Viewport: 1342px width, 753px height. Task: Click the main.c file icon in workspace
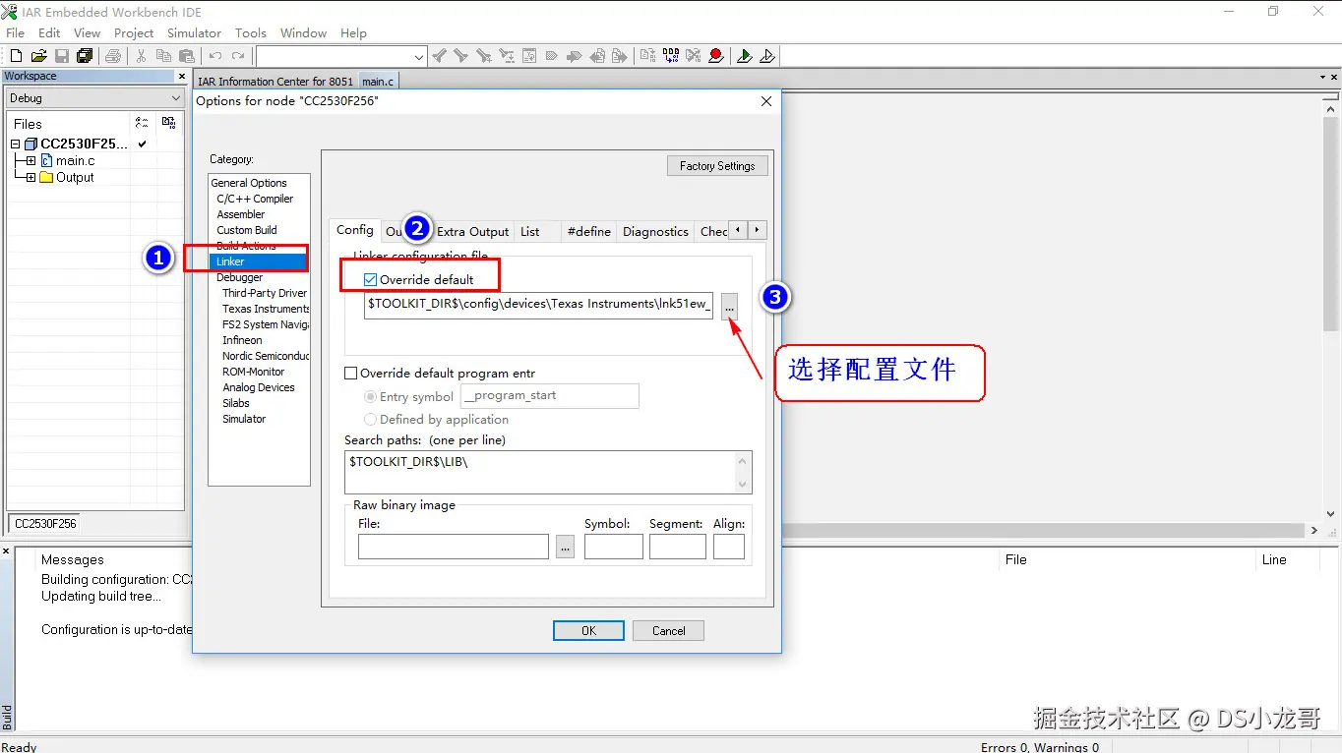[x=46, y=160]
